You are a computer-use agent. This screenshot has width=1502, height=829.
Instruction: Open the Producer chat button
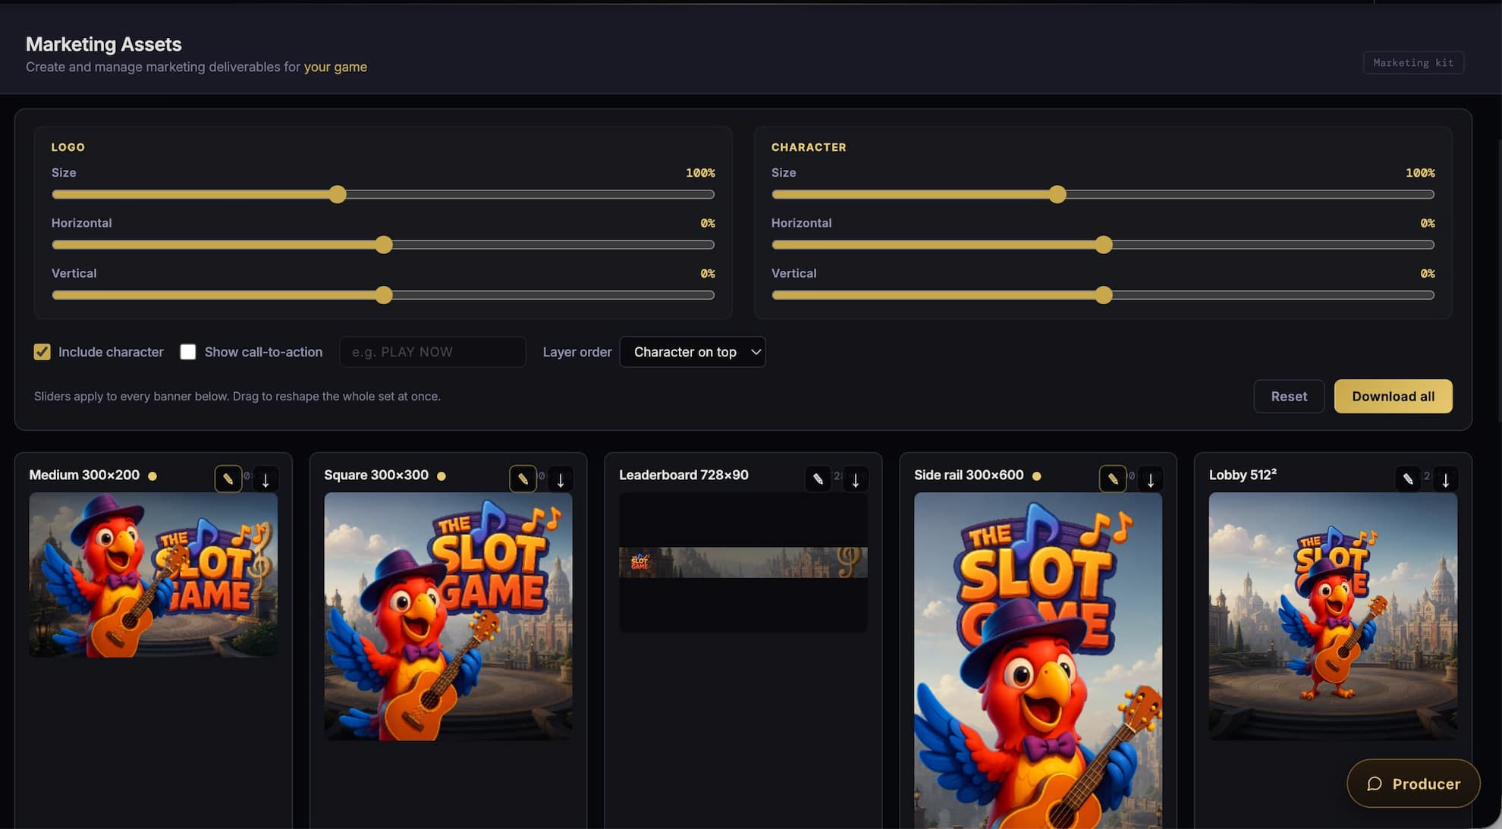(x=1413, y=783)
